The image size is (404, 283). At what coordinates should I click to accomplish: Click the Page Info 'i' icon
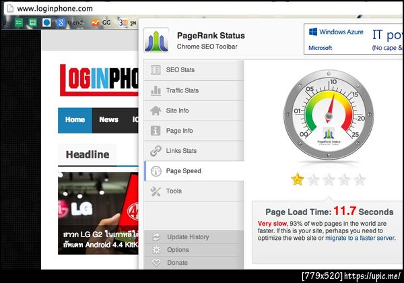coord(156,131)
